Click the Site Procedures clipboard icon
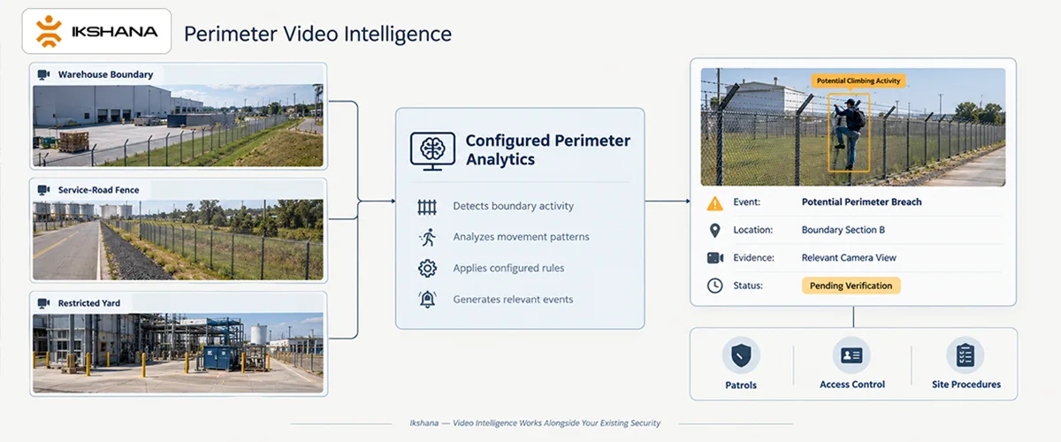 tap(966, 355)
